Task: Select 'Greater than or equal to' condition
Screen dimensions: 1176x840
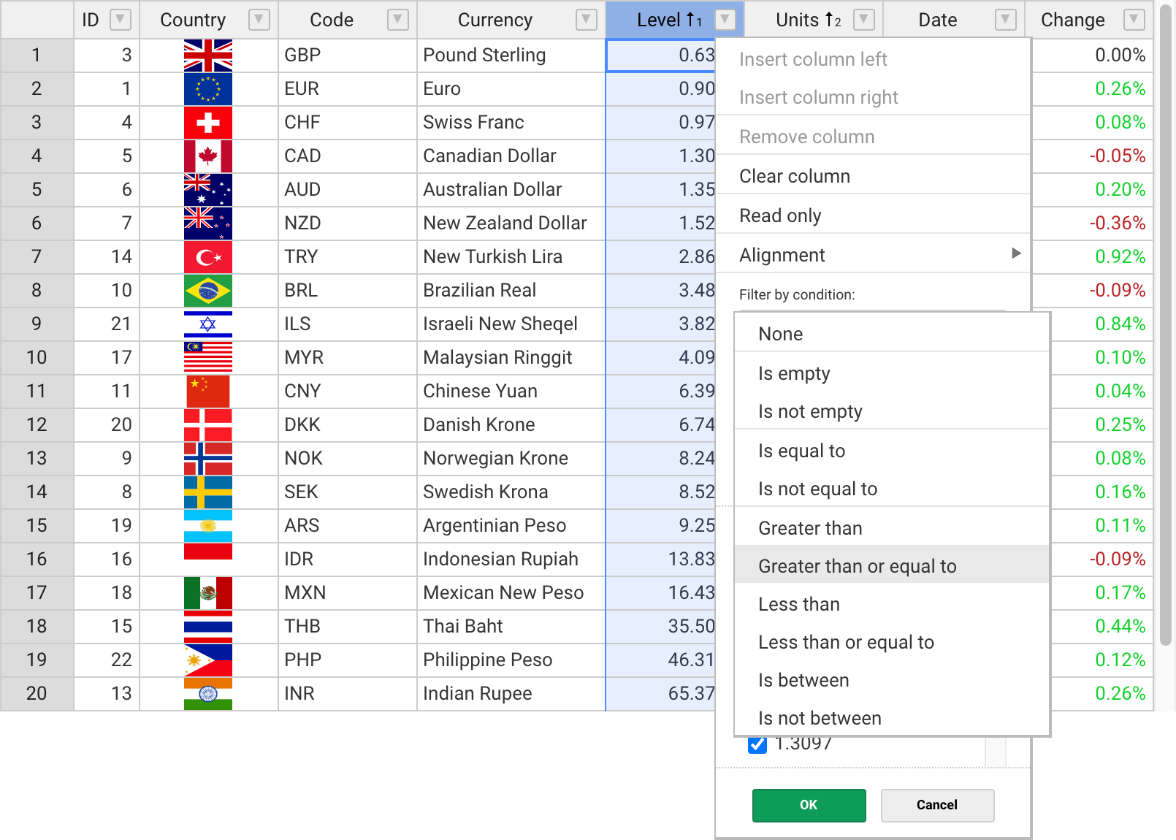Action: 857,566
